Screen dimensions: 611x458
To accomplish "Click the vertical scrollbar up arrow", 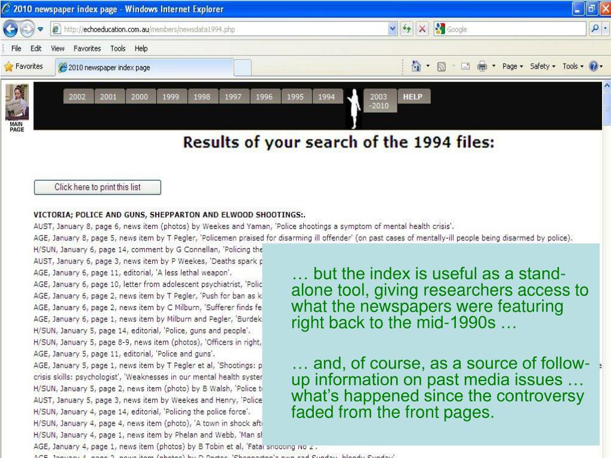I will tap(607, 86).
